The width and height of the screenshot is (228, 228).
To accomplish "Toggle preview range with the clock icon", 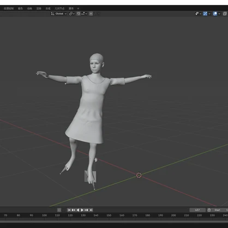I will pyautogui.click(x=209, y=210).
